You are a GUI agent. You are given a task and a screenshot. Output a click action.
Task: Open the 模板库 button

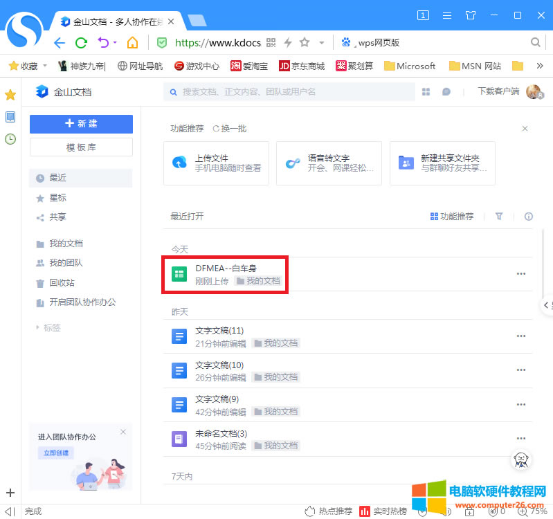tap(81, 147)
